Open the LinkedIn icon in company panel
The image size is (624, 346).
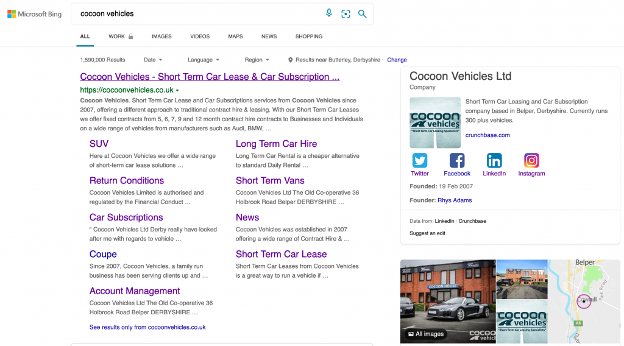click(494, 161)
